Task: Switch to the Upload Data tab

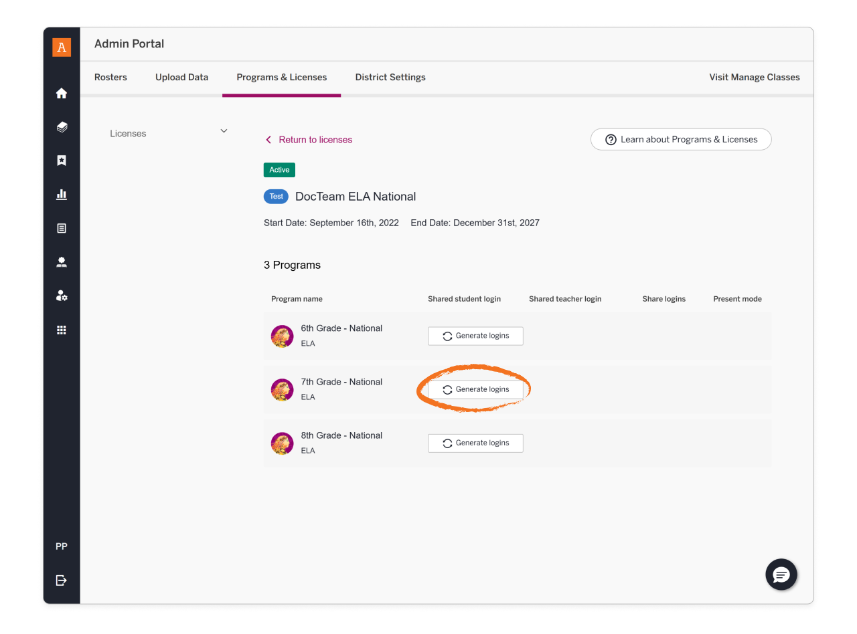Action: click(181, 77)
